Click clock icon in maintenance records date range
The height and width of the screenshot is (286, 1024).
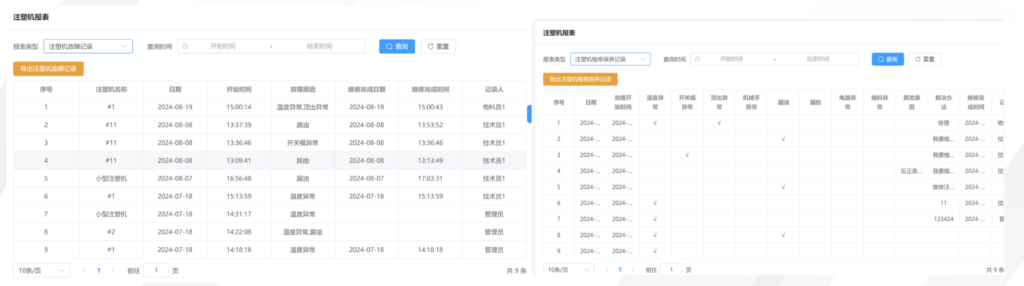point(698,59)
